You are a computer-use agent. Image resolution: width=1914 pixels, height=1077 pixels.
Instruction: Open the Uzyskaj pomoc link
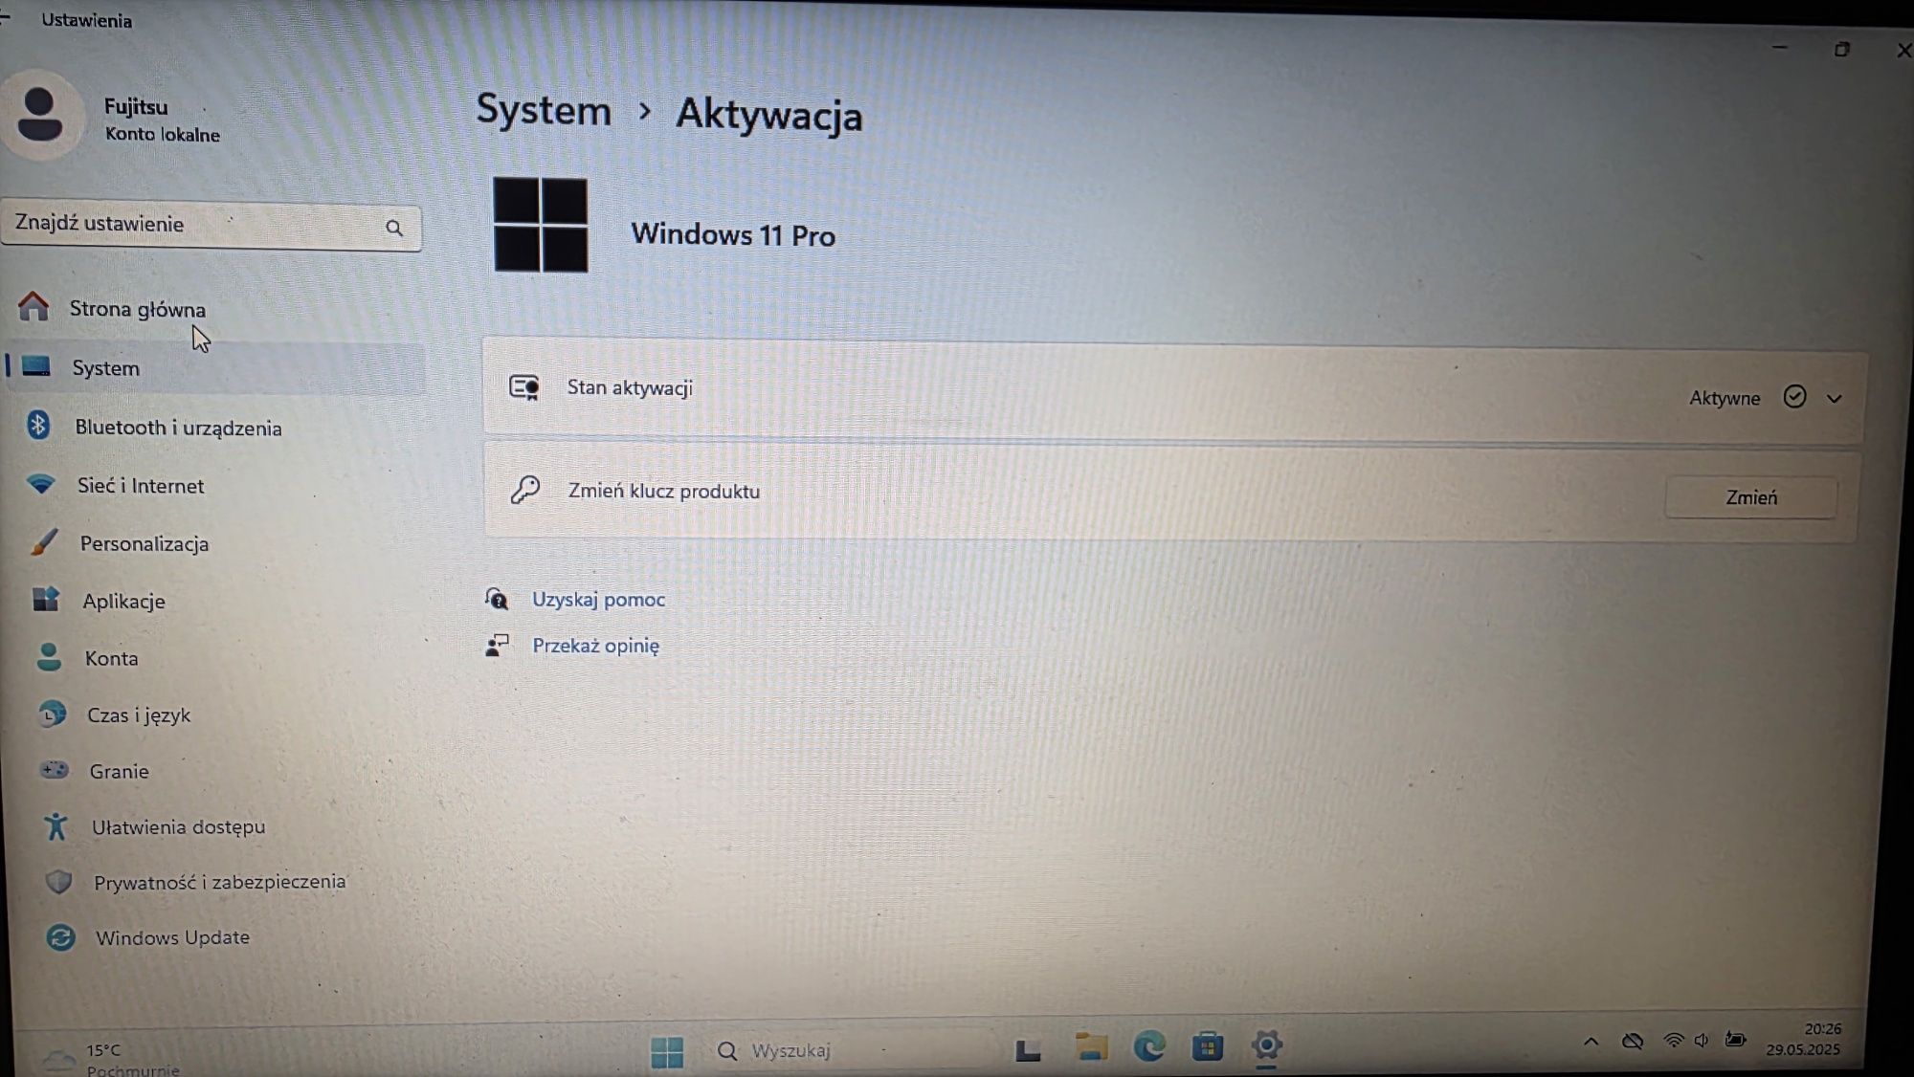click(x=598, y=600)
